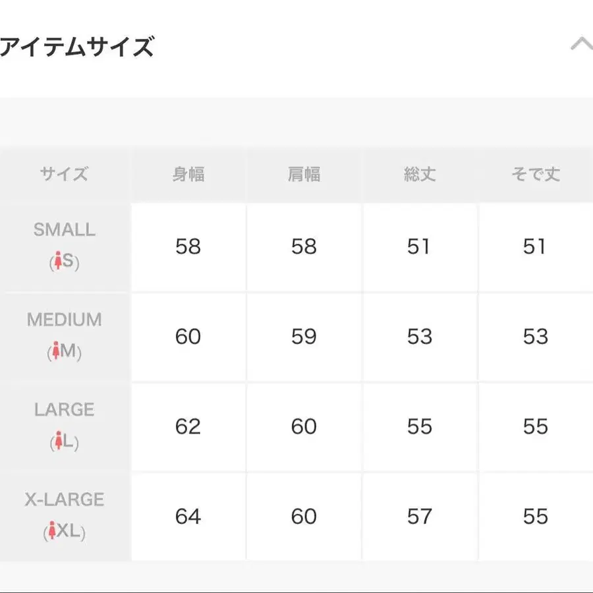Click the アイテムサイズ section heading
This screenshot has height=593, width=593.
76,47
